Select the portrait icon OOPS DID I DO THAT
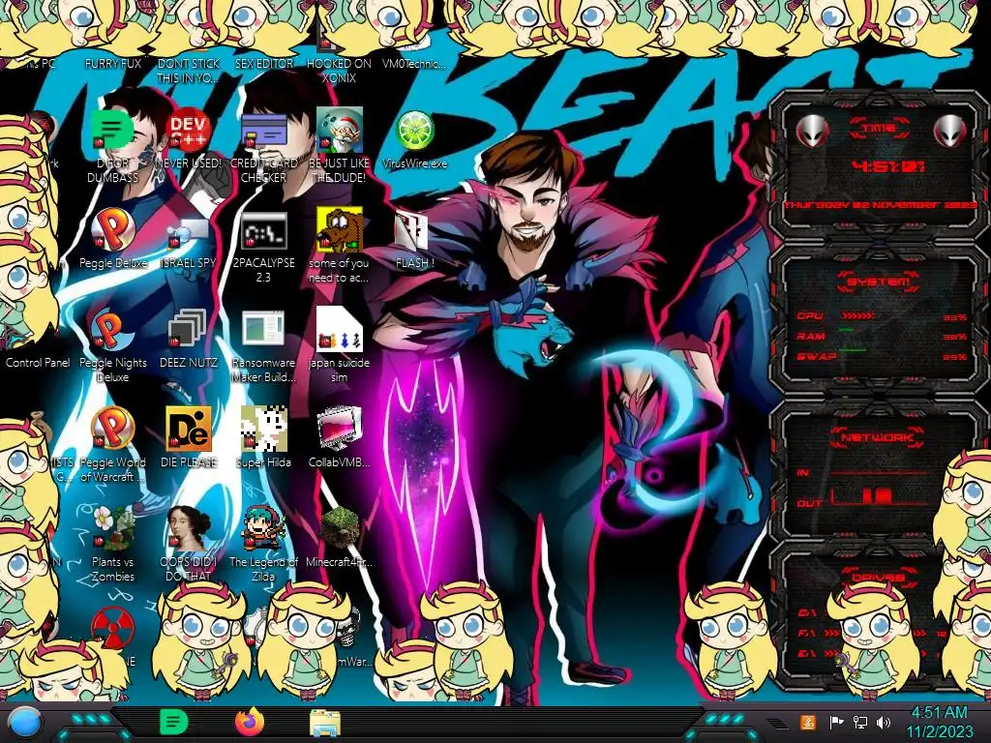 189,527
